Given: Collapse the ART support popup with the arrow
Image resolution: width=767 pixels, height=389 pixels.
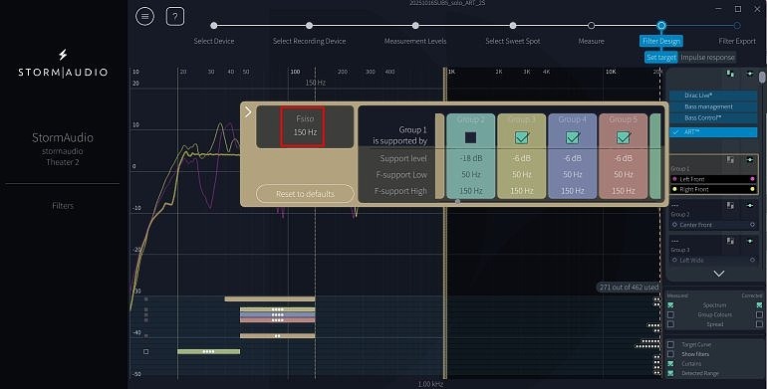Looking at the screenshot, I should 248,111.
